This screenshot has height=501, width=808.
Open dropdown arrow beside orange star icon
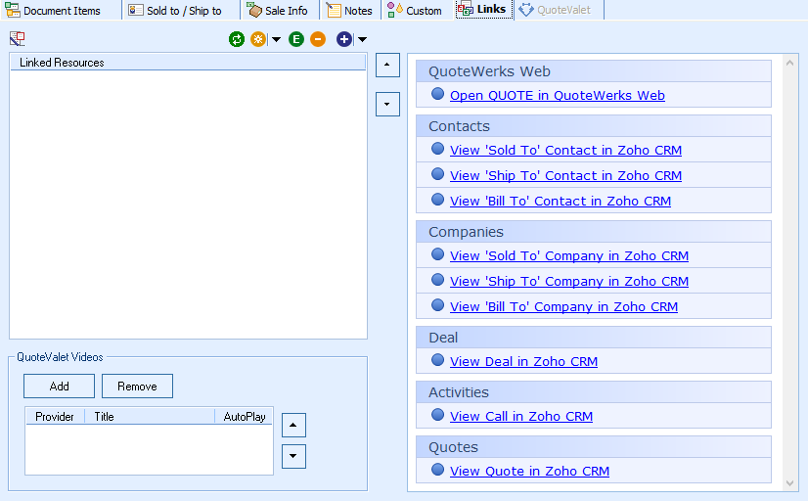click(x=276, y=39)
